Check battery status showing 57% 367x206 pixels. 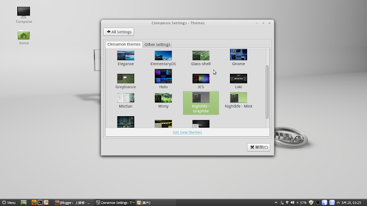302,203
